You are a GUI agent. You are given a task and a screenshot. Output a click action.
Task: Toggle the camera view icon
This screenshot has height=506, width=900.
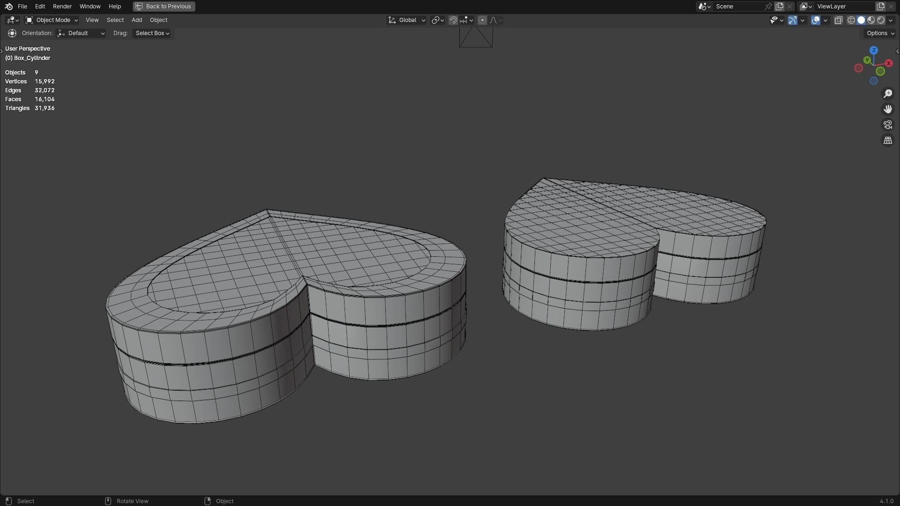888,125
